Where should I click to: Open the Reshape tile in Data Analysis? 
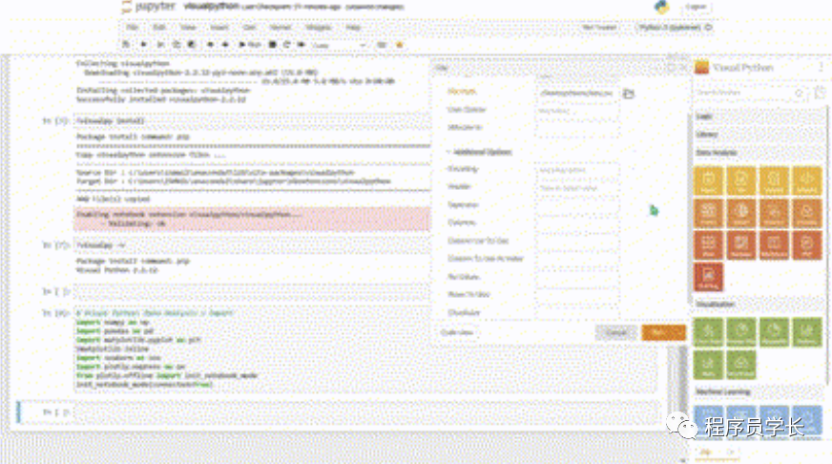click(x=741, y=245)
